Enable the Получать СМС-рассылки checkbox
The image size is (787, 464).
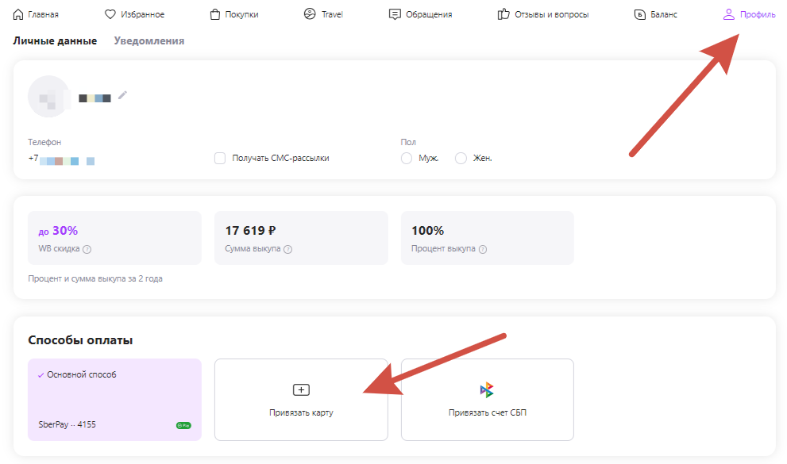220,158
